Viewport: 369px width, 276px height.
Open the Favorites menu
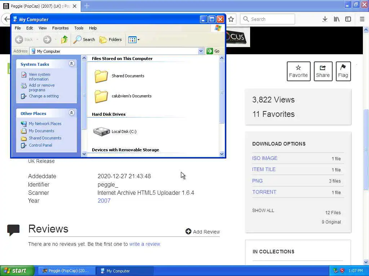coord(61,28)
